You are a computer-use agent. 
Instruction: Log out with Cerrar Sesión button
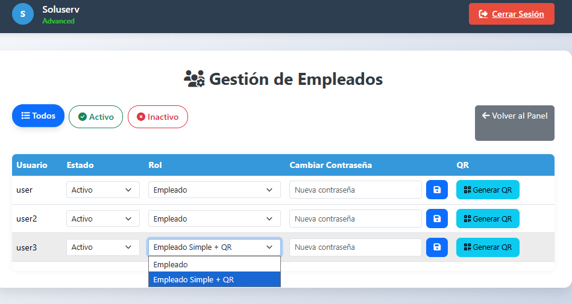tap(511, 14)
